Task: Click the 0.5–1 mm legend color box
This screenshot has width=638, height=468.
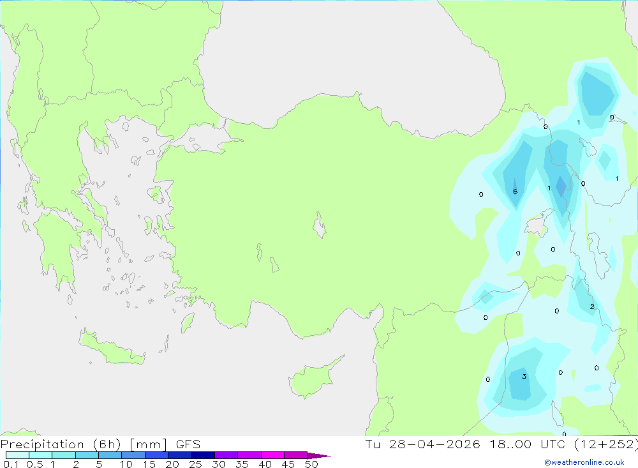Action: [40, 455]
